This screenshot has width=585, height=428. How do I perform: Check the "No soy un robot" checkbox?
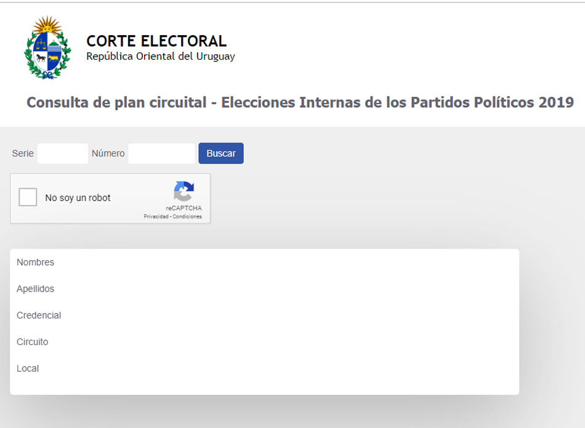[x=28, y=197]
